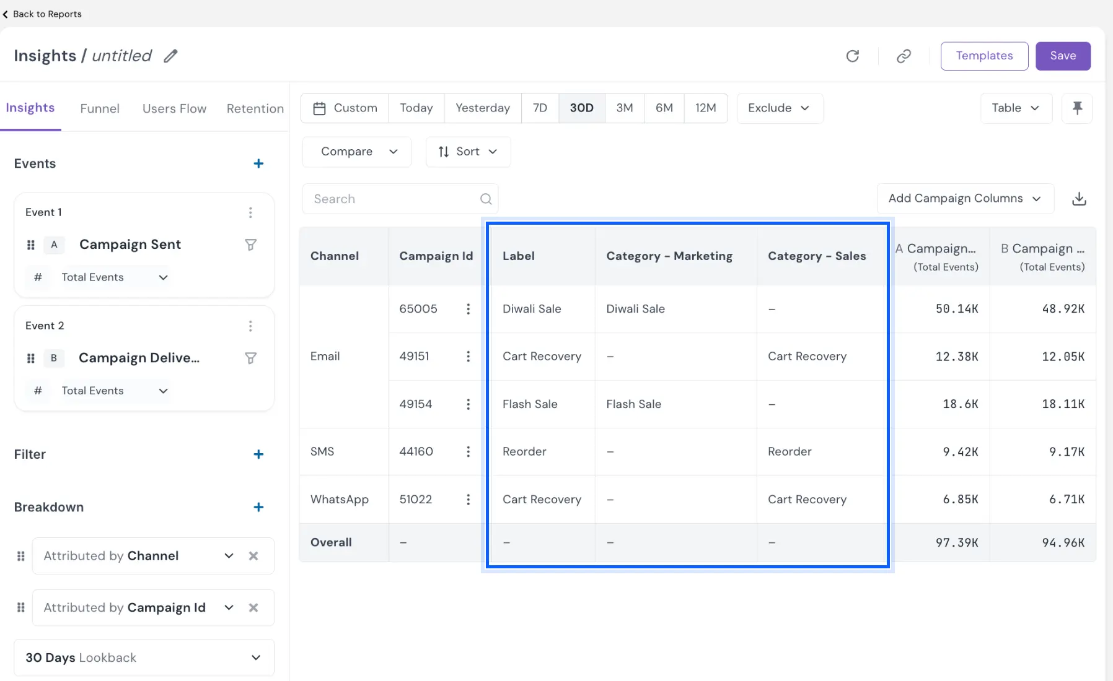
Task: Apply filter to Campaign Sent event
Action: coord(250,245)
